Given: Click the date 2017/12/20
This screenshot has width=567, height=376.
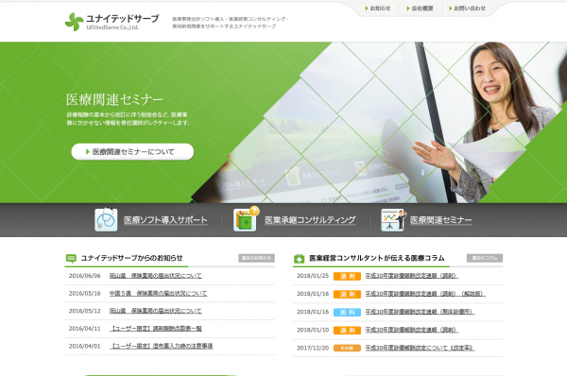Looking at the screenshot, I should 313,348.
